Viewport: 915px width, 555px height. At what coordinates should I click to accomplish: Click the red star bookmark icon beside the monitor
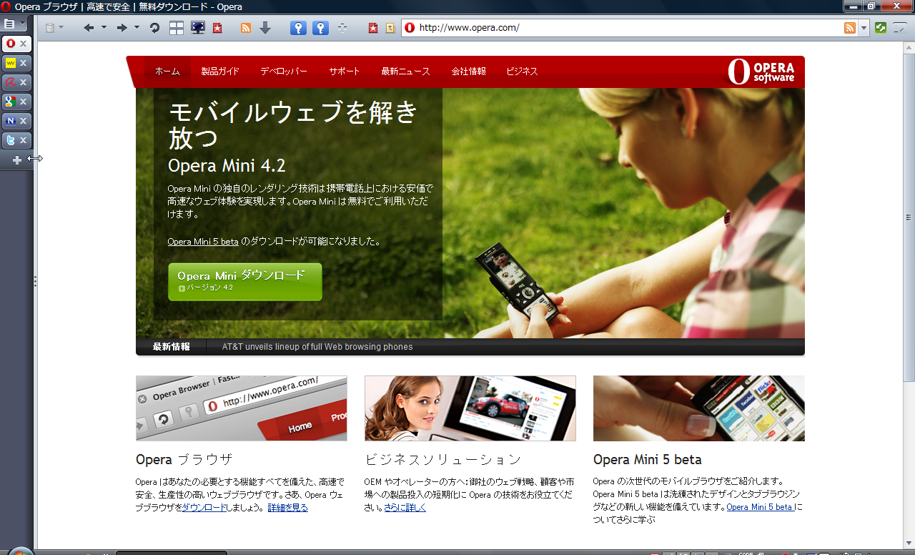(x=217, y=28)
